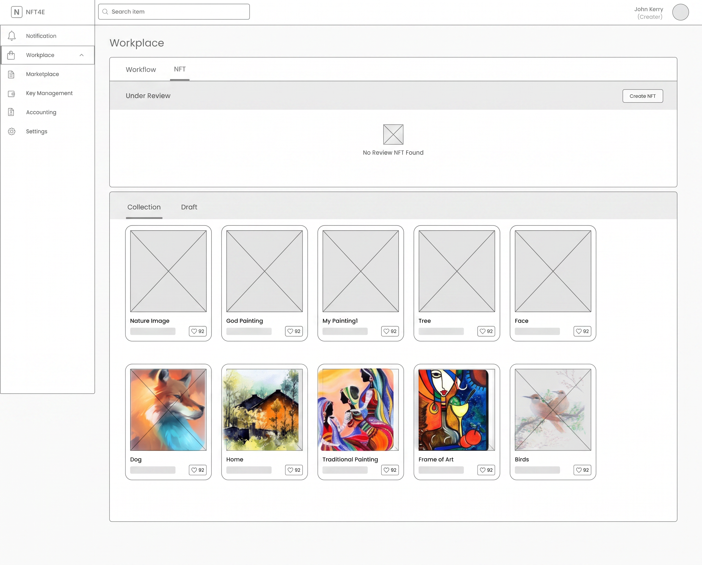
Task: Click the heart icon on Birds card
Action: [579, 470]
